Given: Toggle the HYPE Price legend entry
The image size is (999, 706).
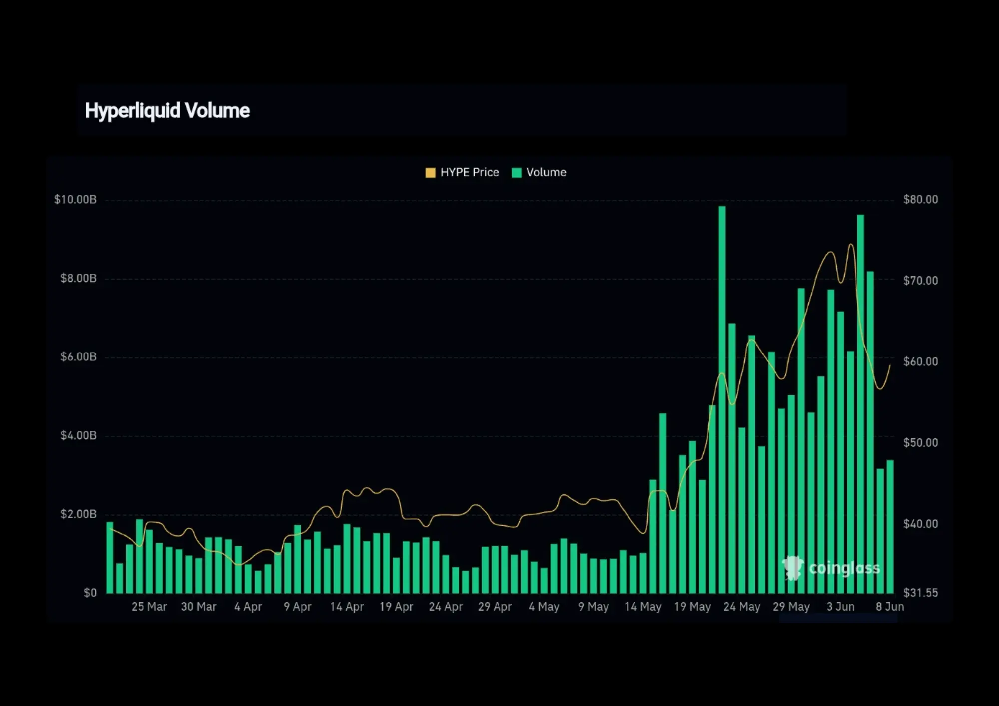Looking at the screenshot, I should tap(462, 173).
